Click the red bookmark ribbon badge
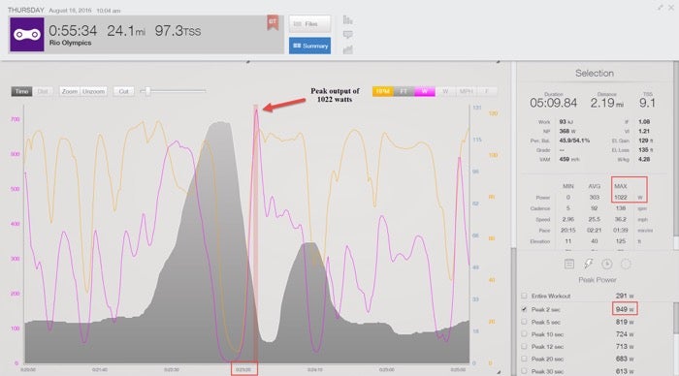The height and width of the screenshot is (376, 679). 273,23
